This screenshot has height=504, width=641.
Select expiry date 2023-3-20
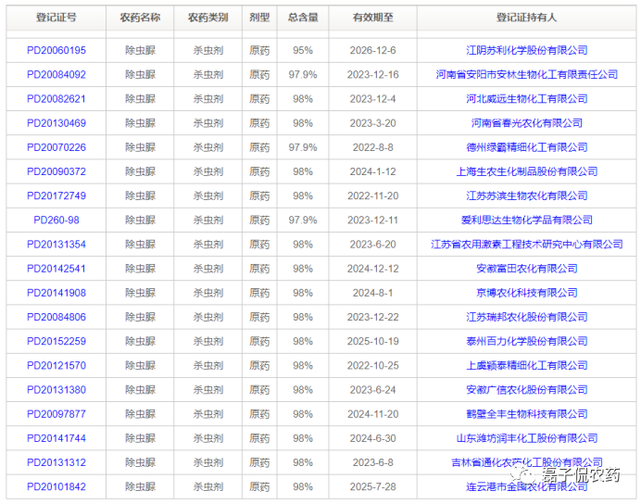point(372,123)
